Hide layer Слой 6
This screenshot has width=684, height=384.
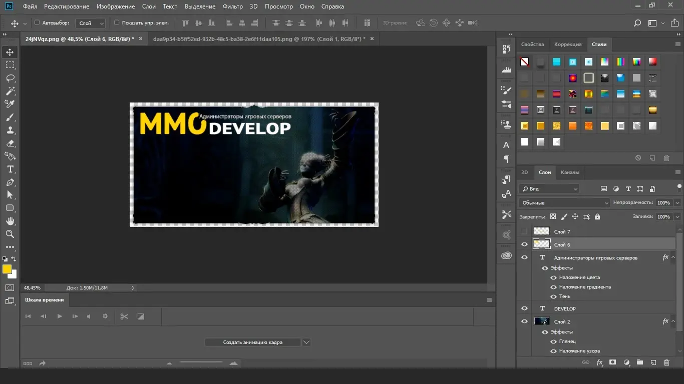coord(524,244)
